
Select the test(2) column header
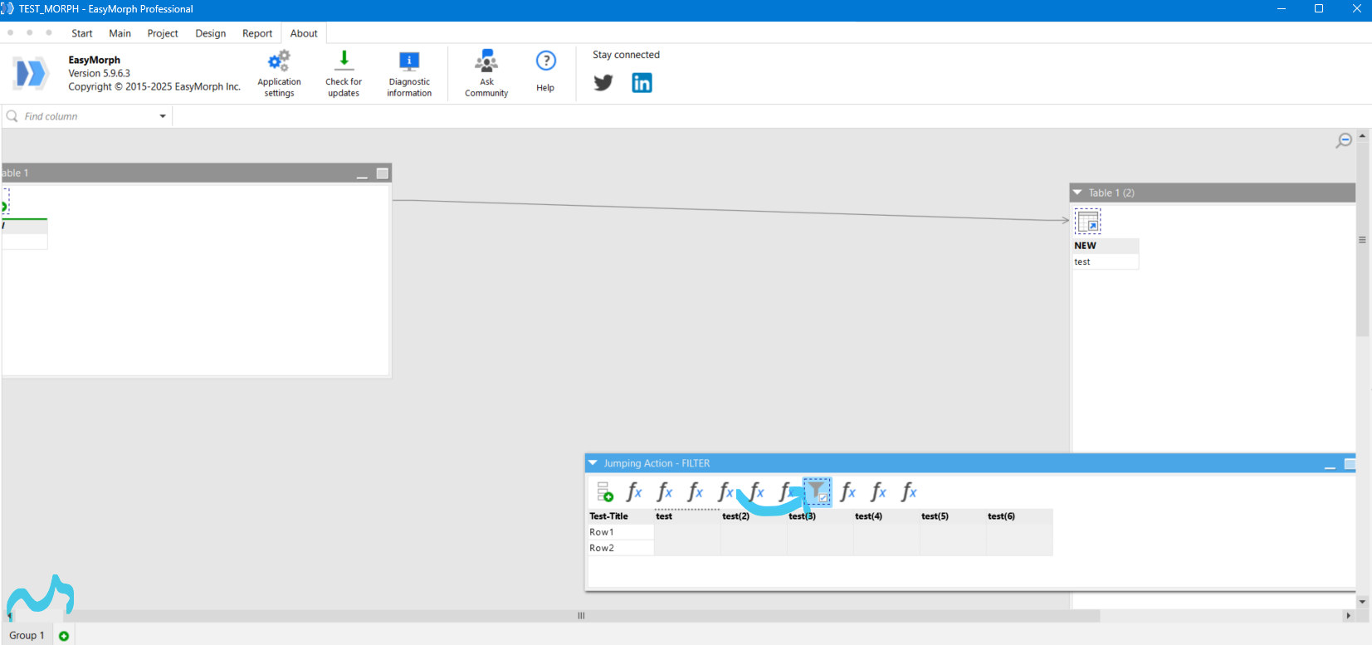coord(754,516)
